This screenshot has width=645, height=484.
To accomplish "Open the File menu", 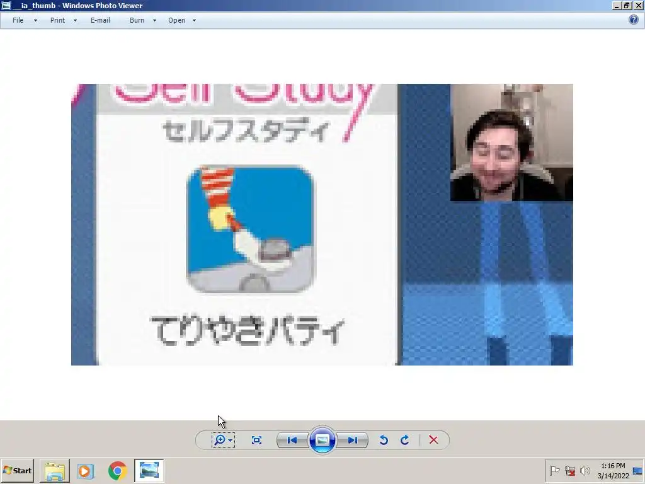I will [18, 20].
